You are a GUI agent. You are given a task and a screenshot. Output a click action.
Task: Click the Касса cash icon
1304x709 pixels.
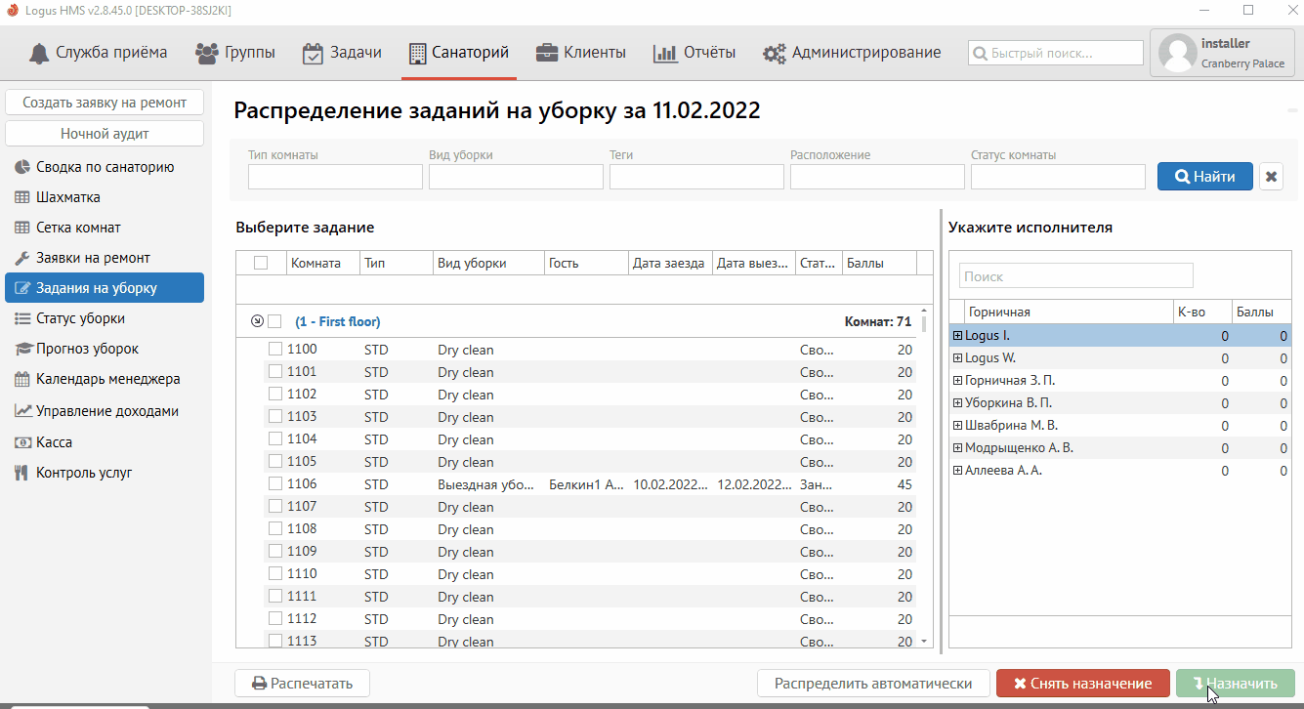(x=21, y=442)
